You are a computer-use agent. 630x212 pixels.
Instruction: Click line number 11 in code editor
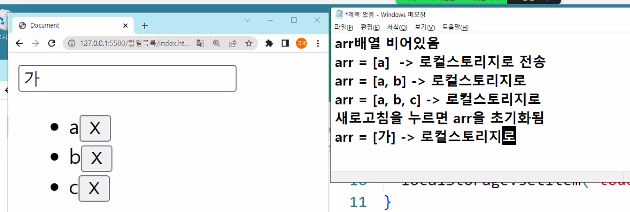click(x=358, y=202)
